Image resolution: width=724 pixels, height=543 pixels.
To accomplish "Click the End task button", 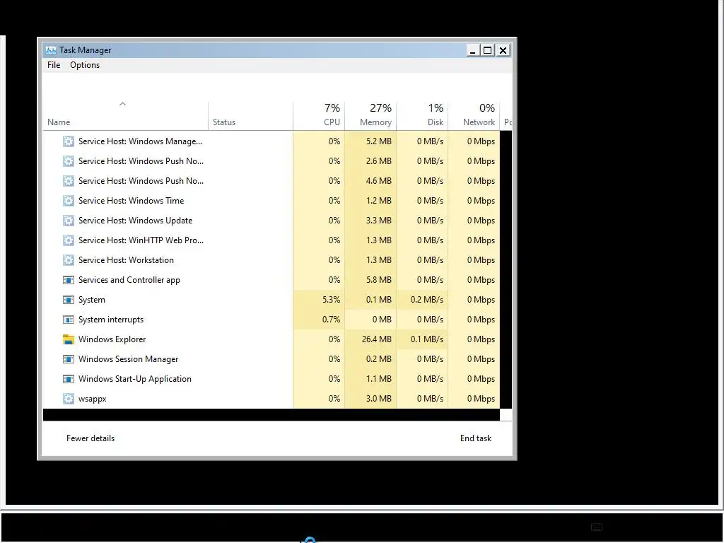I will point(476,438).
